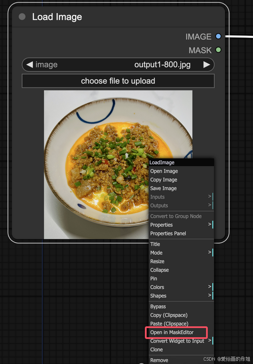Click the MASK output label
Screen dimensions: 253x364
click(200, 50)
